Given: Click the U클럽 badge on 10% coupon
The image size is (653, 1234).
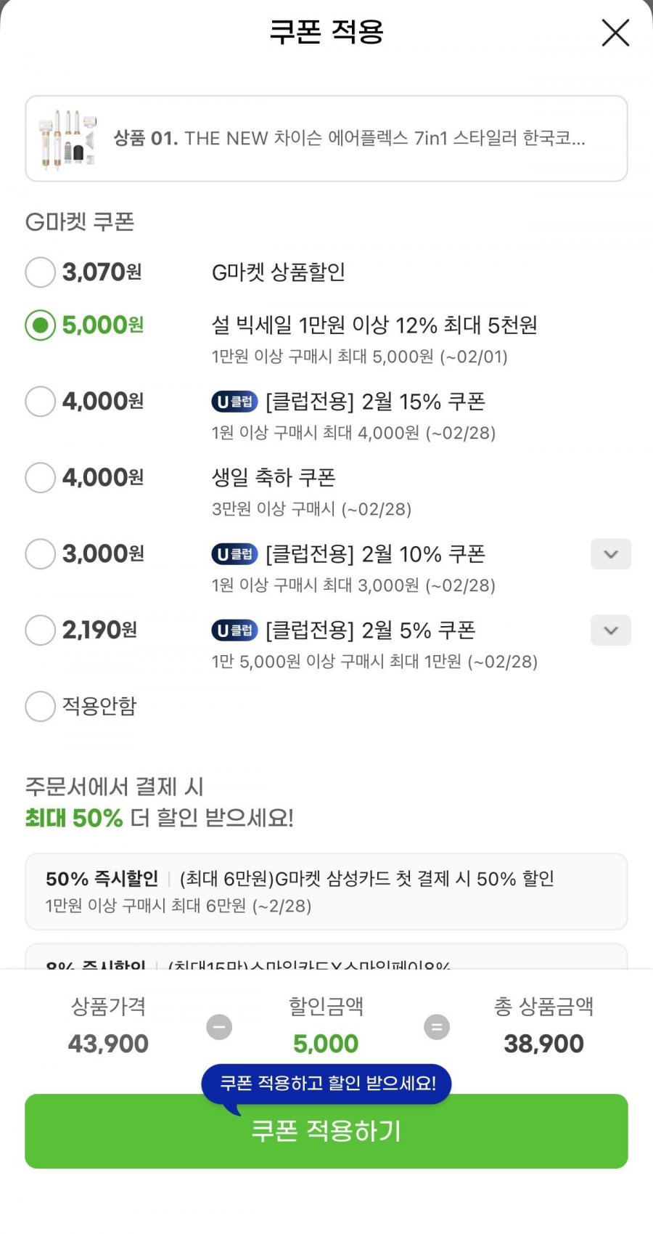Looking at the screenshot, I should coord(234,554).
